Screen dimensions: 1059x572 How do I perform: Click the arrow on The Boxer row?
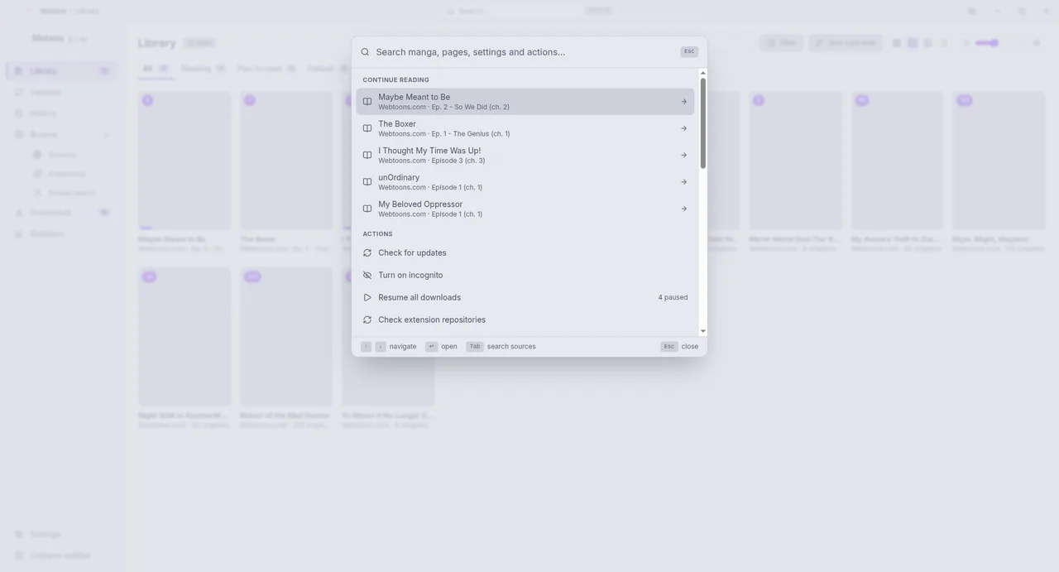coord(683,128)
